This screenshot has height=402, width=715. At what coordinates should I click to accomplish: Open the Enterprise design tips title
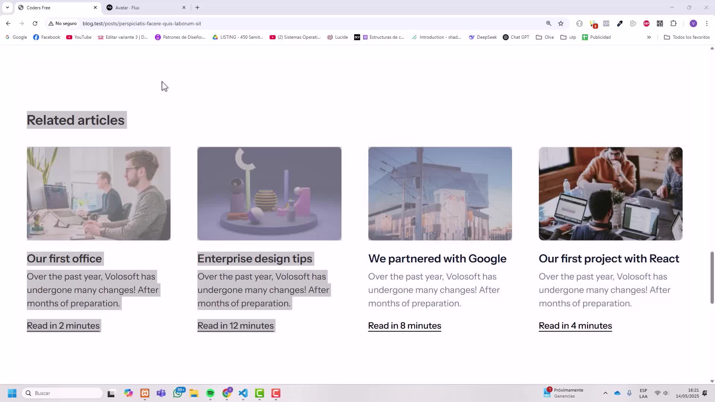pos(255,259)
